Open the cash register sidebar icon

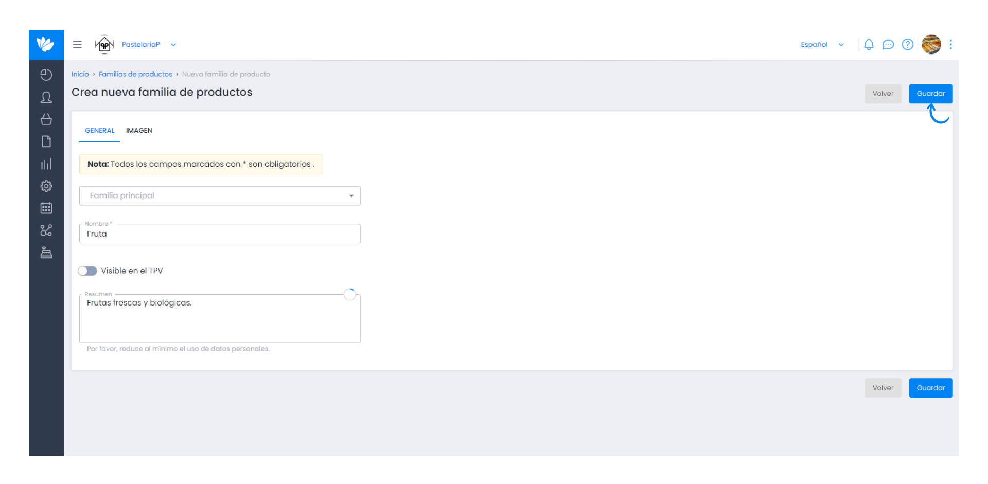46,253
